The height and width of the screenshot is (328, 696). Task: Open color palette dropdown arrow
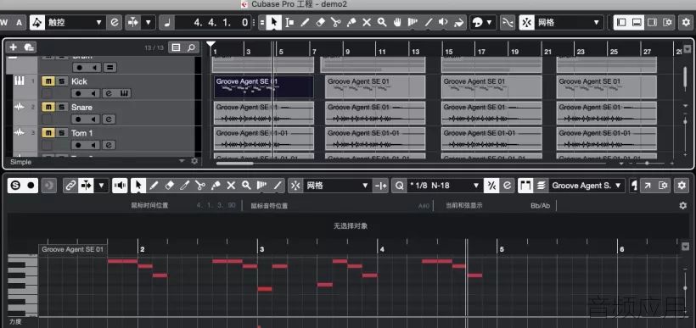(489, 22)
